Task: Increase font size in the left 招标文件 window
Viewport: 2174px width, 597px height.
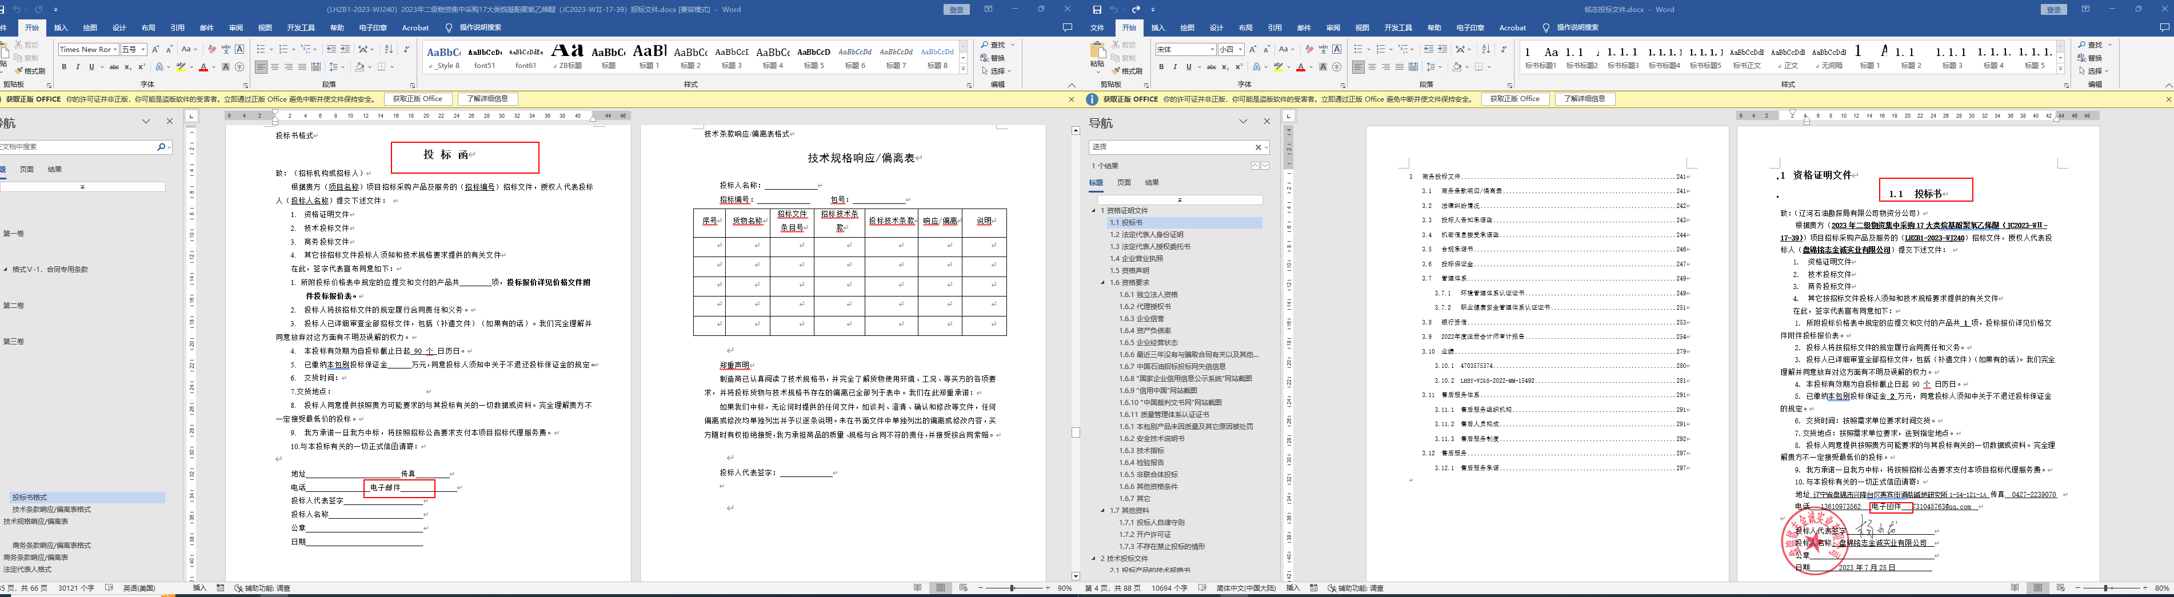Action: (x=156, y=49)
